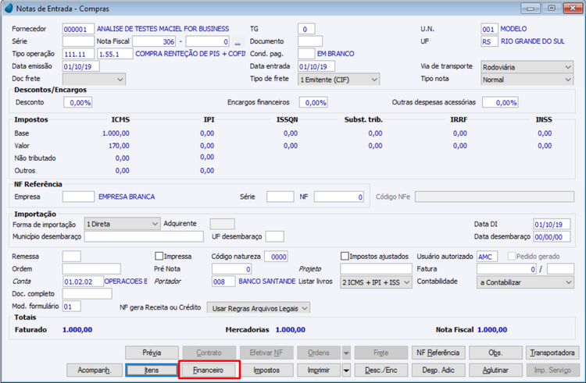Click the NF Referência NF number field
586x383 pixels.
coord(339,197)
